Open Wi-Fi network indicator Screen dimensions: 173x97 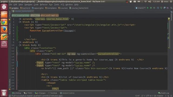coord(145,2)
